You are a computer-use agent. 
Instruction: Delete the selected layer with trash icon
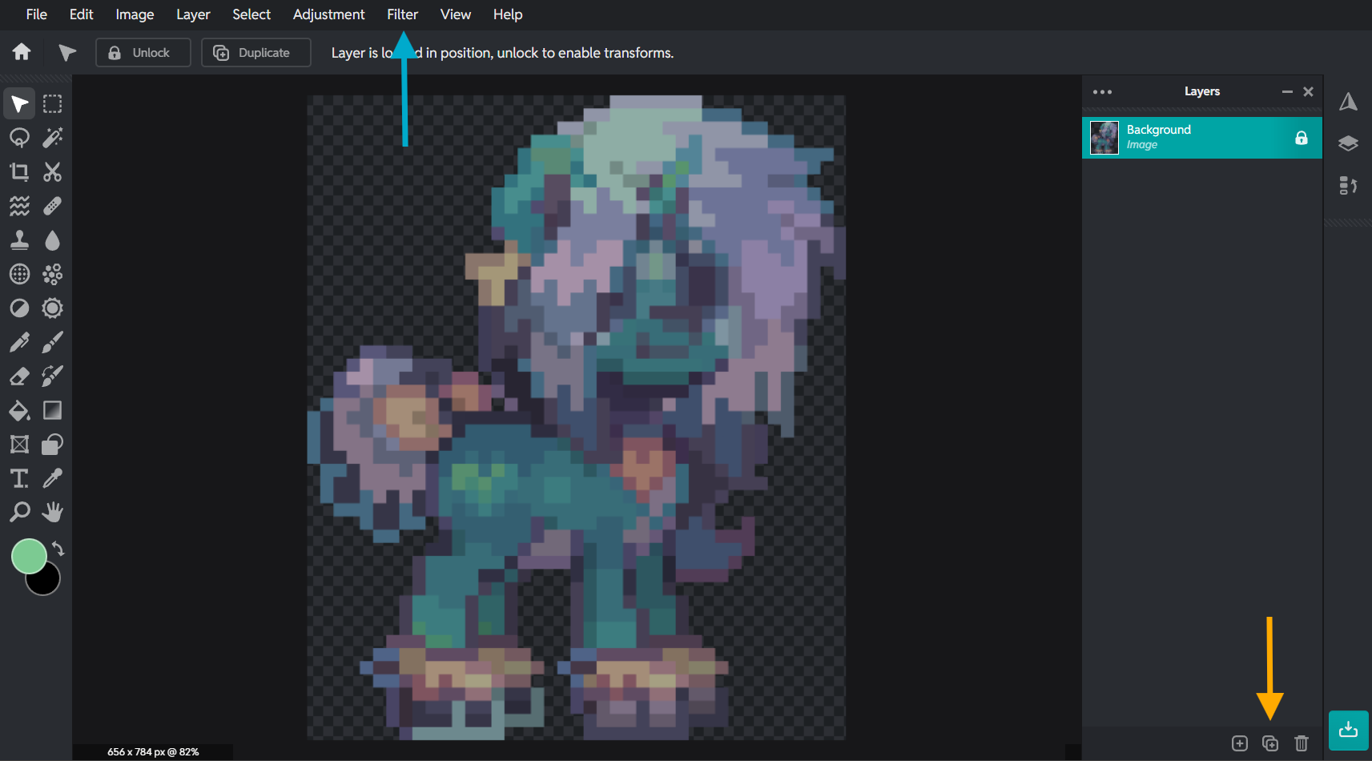[1302, 743]
